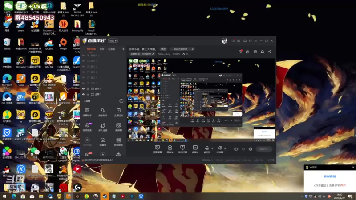
Task: Open the gift box icon with red badge
Action: [x=240, y=52]
